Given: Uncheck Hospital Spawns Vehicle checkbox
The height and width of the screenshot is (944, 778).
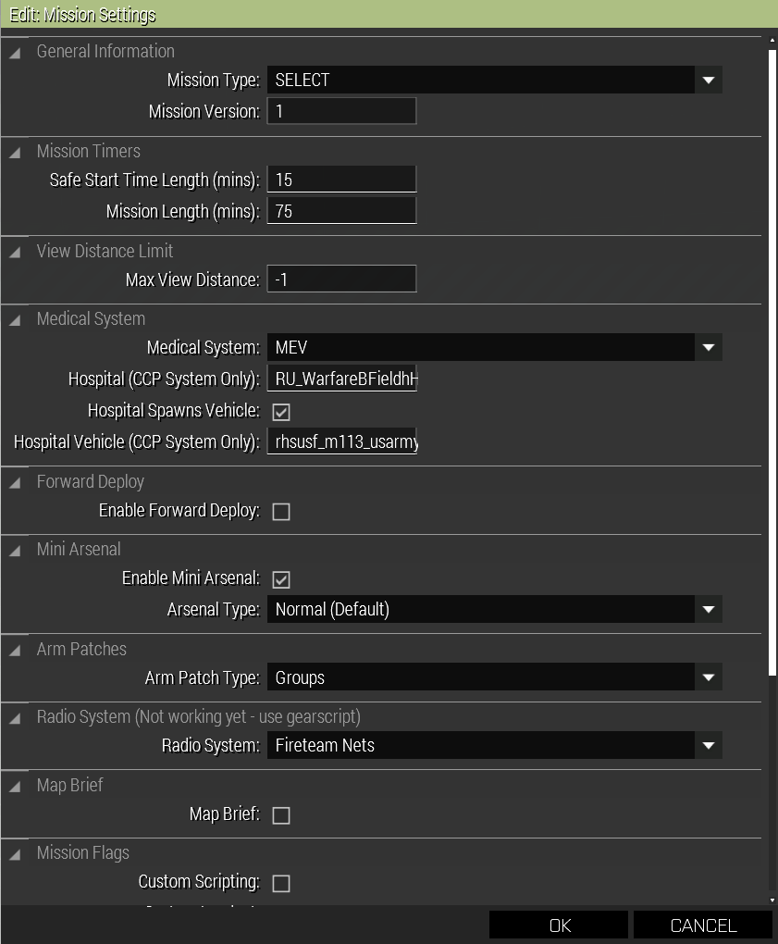Looking at the screenshot, I should click(281, 412).
